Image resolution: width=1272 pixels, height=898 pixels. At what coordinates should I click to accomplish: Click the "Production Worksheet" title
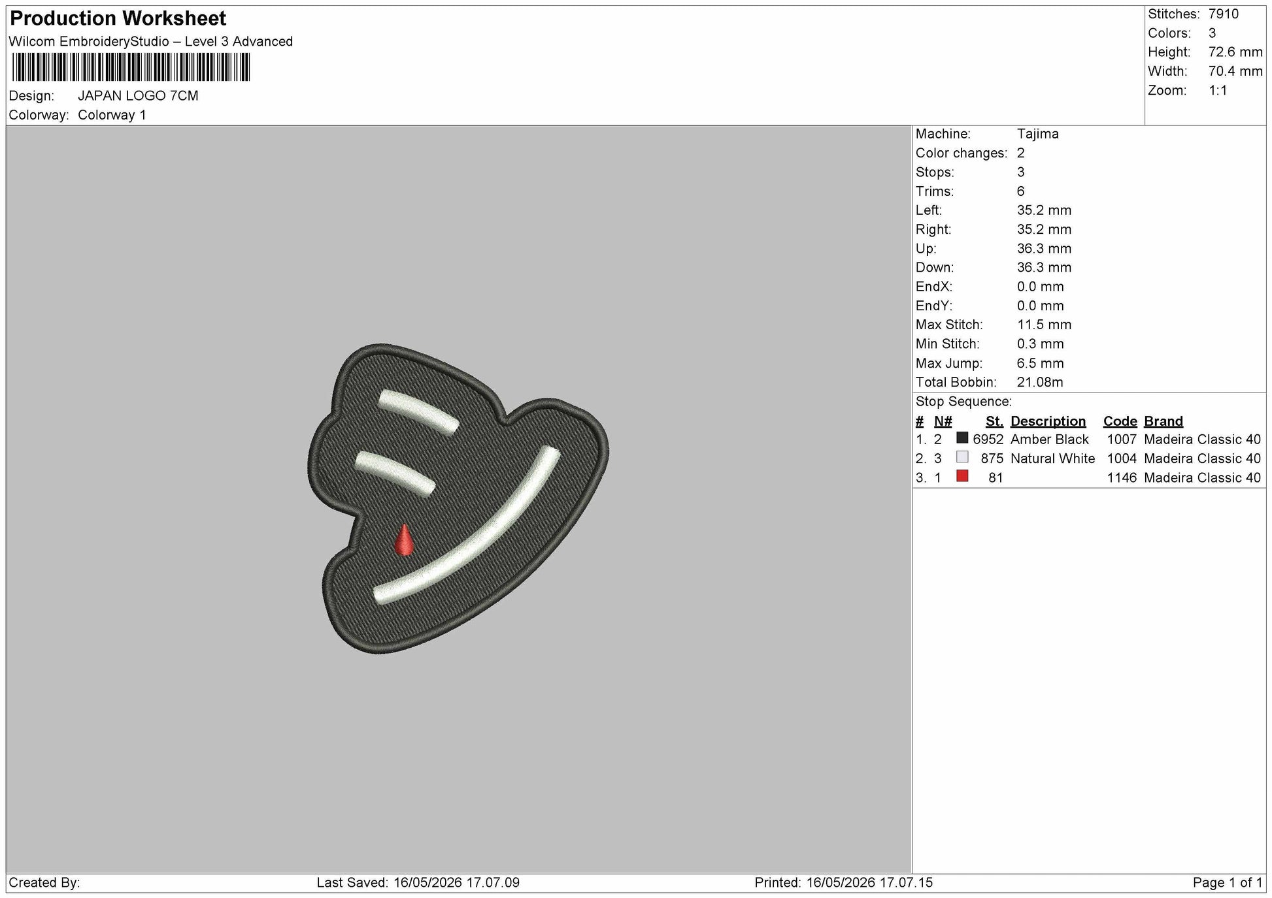(118, 18)
